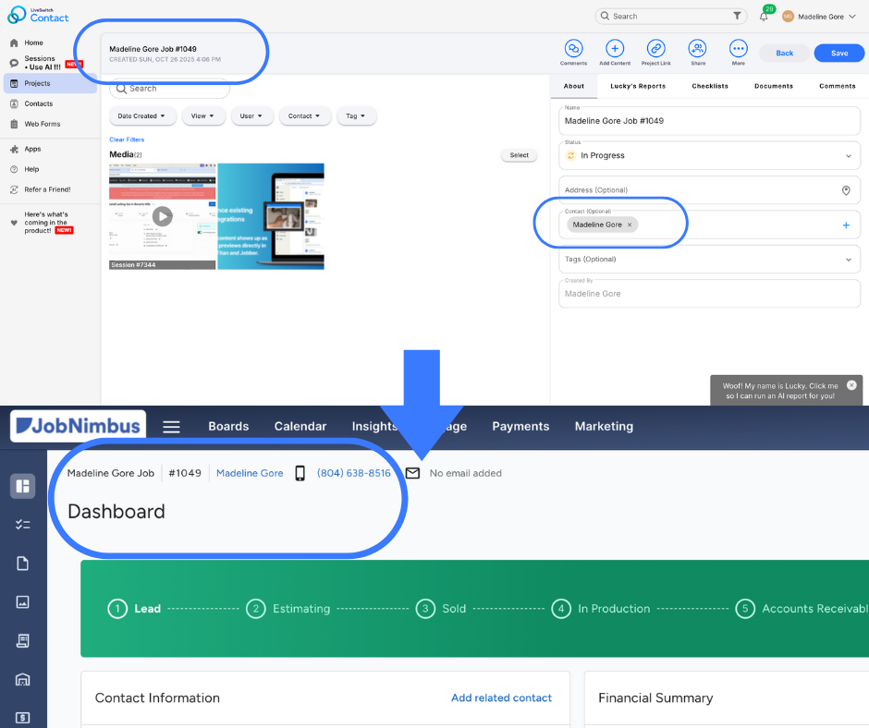Switch to the project Comments tab
The height and width of the screenshot is (728, 869).
pyautogui.click(x=837, y=87)
